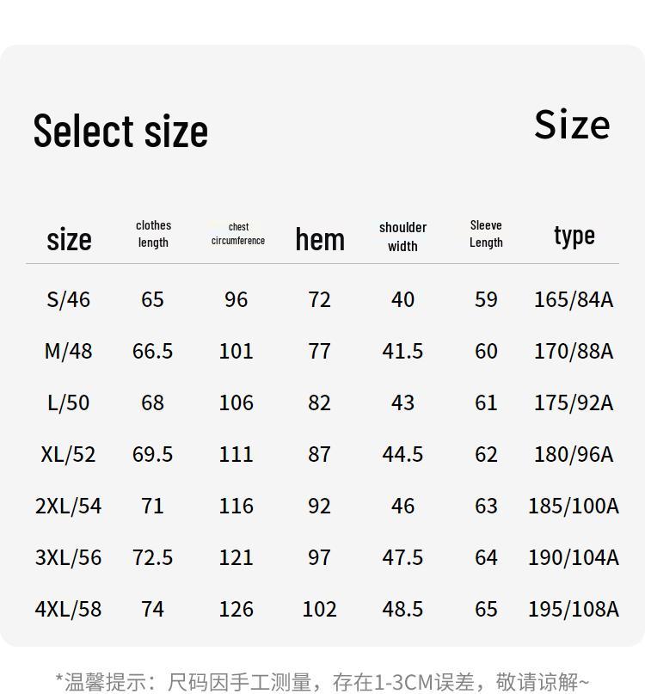Click the "shoulder width" column header
Viewport: 645px width, 694px height.
(x=402, y=236)
